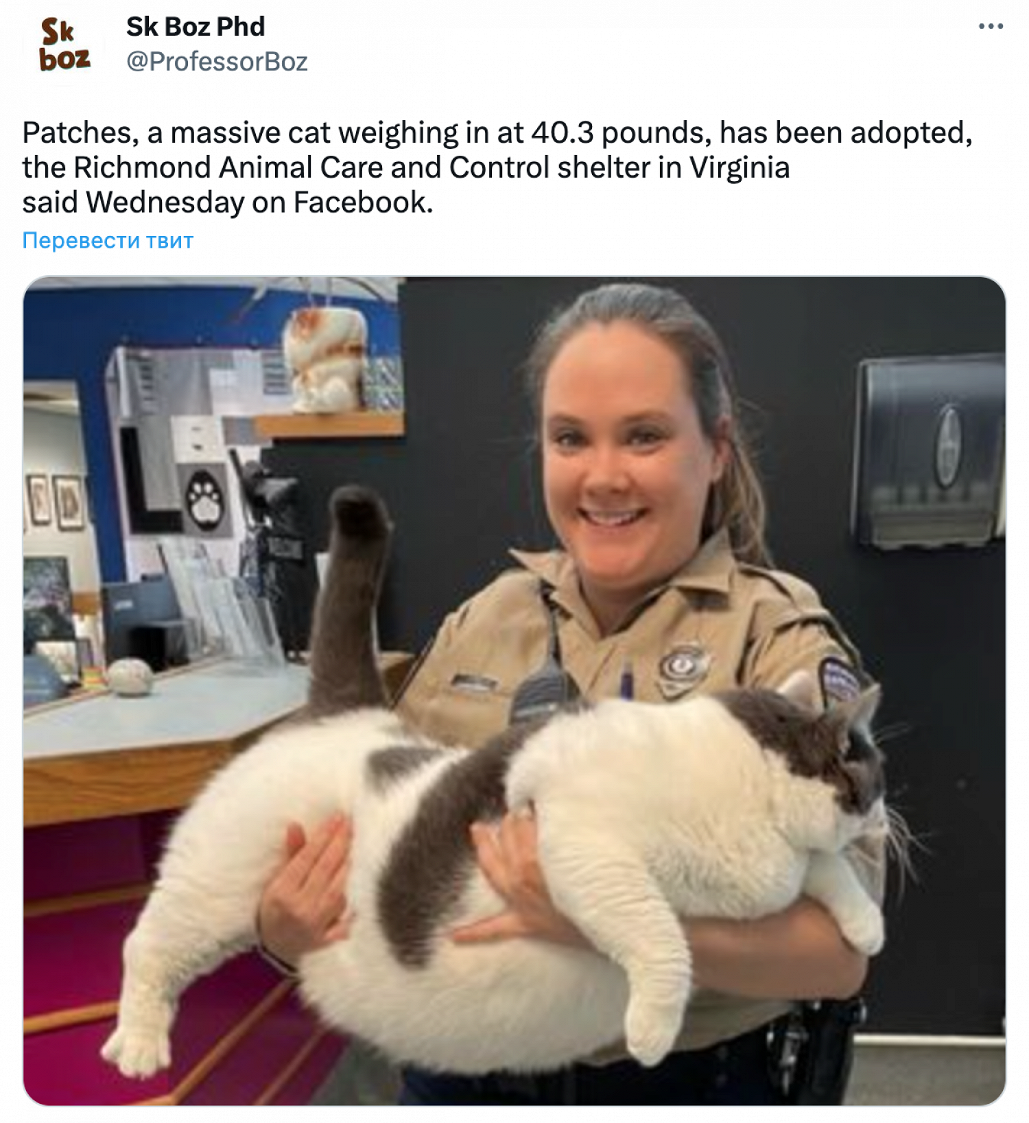Open the attached photo of Patches
Screen dimensions: 1029x1123
point(514,691)
